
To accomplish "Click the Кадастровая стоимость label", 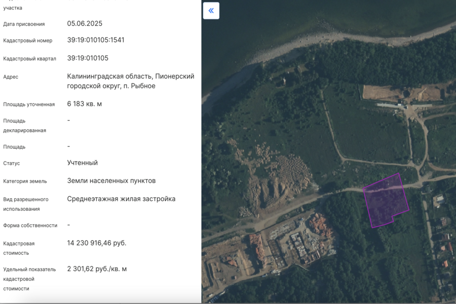I will pos(22,248).
